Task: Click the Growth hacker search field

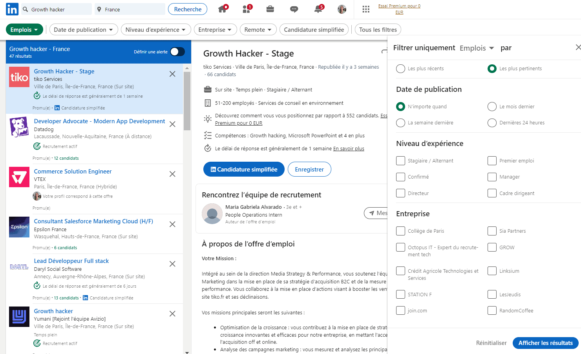Action: click(x=56, y=9)
